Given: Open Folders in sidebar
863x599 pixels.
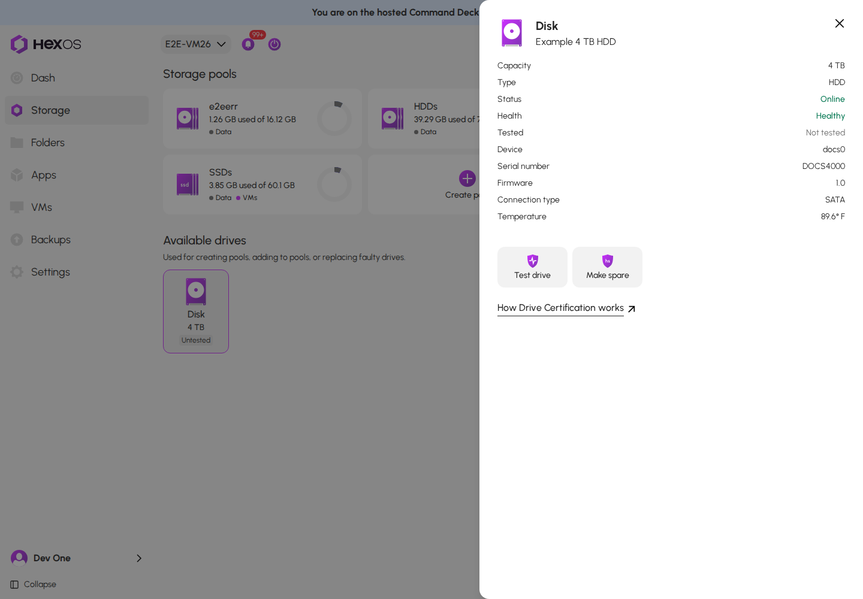Looking at the screenshot, I should click(77, 143).
